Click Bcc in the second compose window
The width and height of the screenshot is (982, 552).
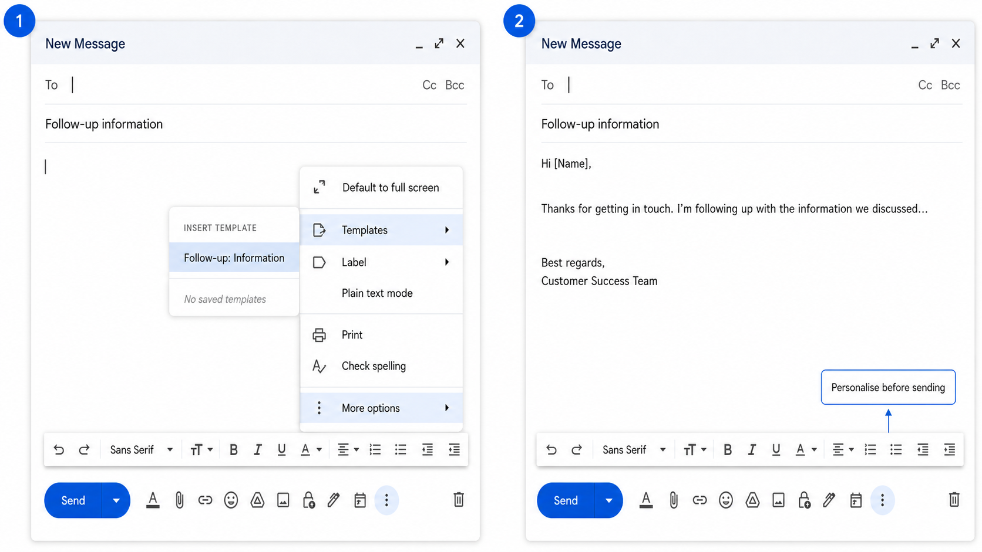pyautogui.click(x=950, y=85)
